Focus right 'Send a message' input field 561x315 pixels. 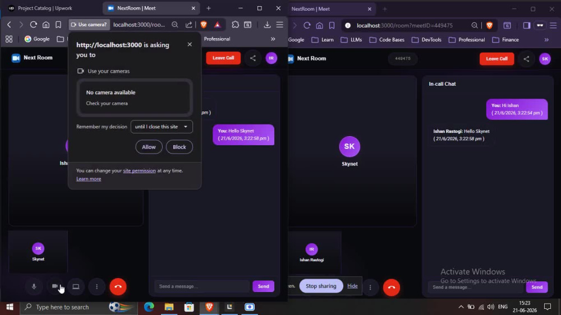tap(475, 287)
